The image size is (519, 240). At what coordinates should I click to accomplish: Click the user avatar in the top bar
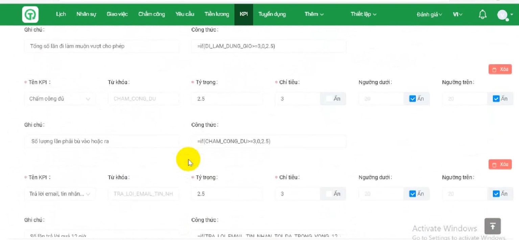click(502, 15)
